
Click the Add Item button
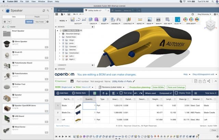click(x=62, y=93)
